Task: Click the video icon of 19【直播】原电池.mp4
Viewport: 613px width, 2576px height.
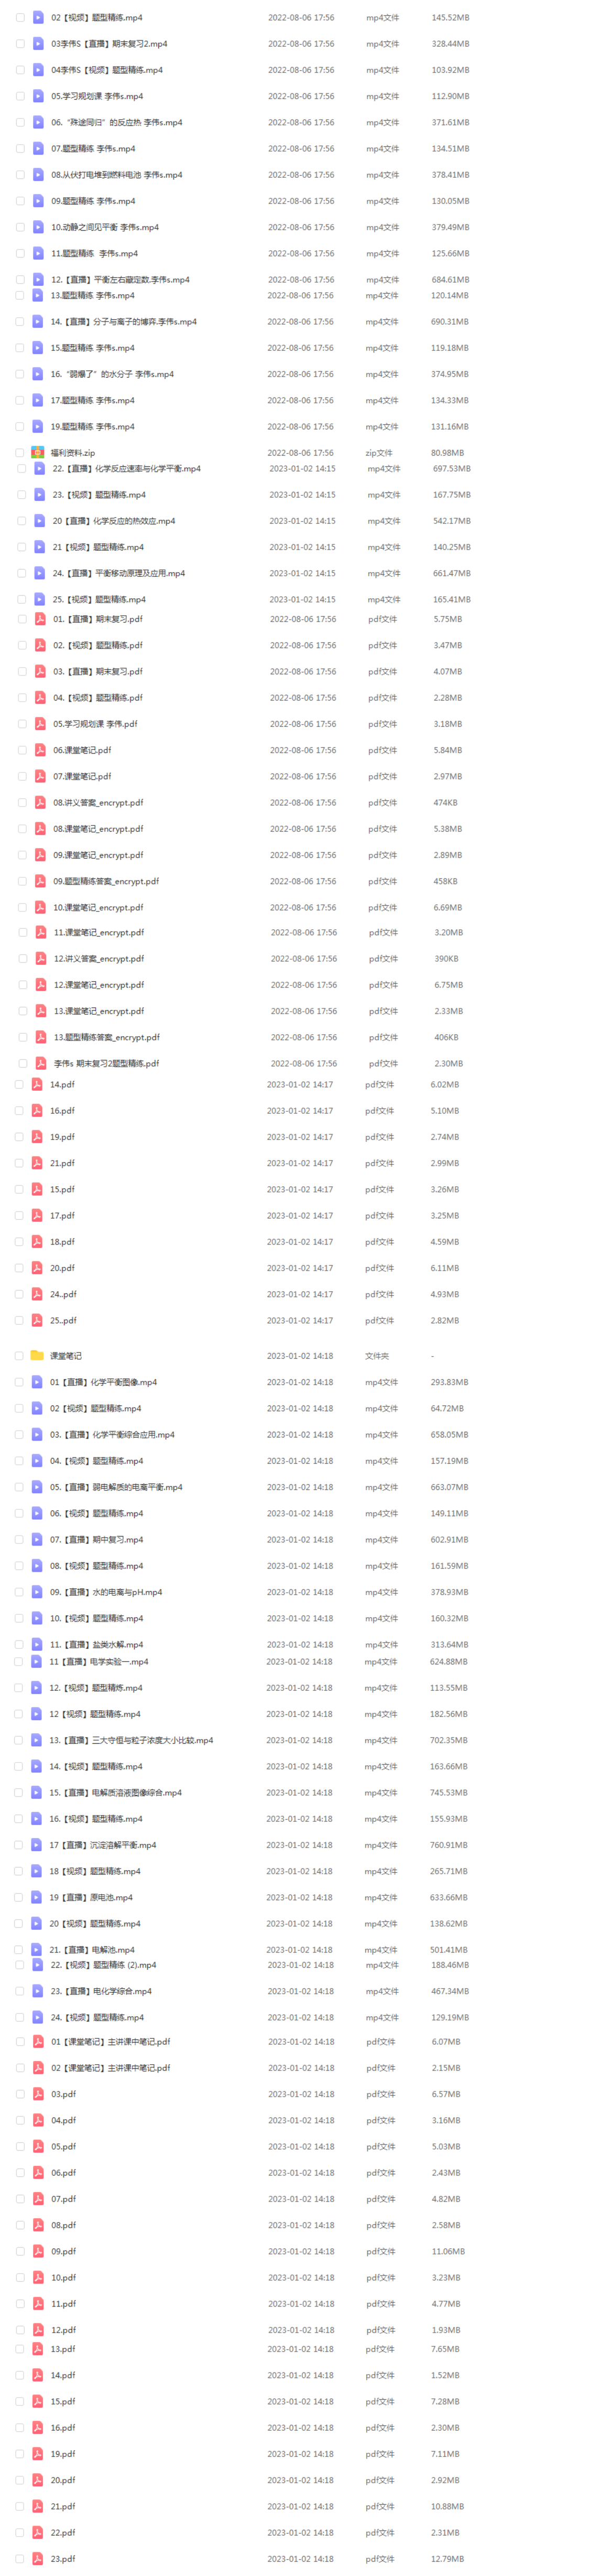Action: (x=37, y=1897)
